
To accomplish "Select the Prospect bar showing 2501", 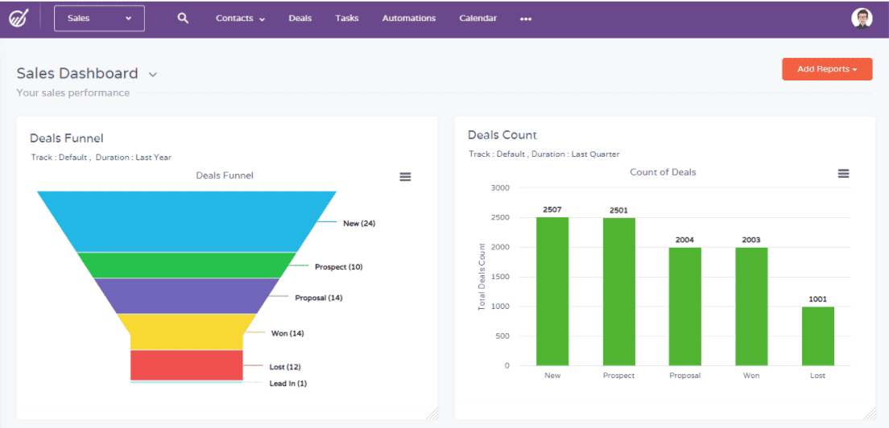I will point(618,291).
